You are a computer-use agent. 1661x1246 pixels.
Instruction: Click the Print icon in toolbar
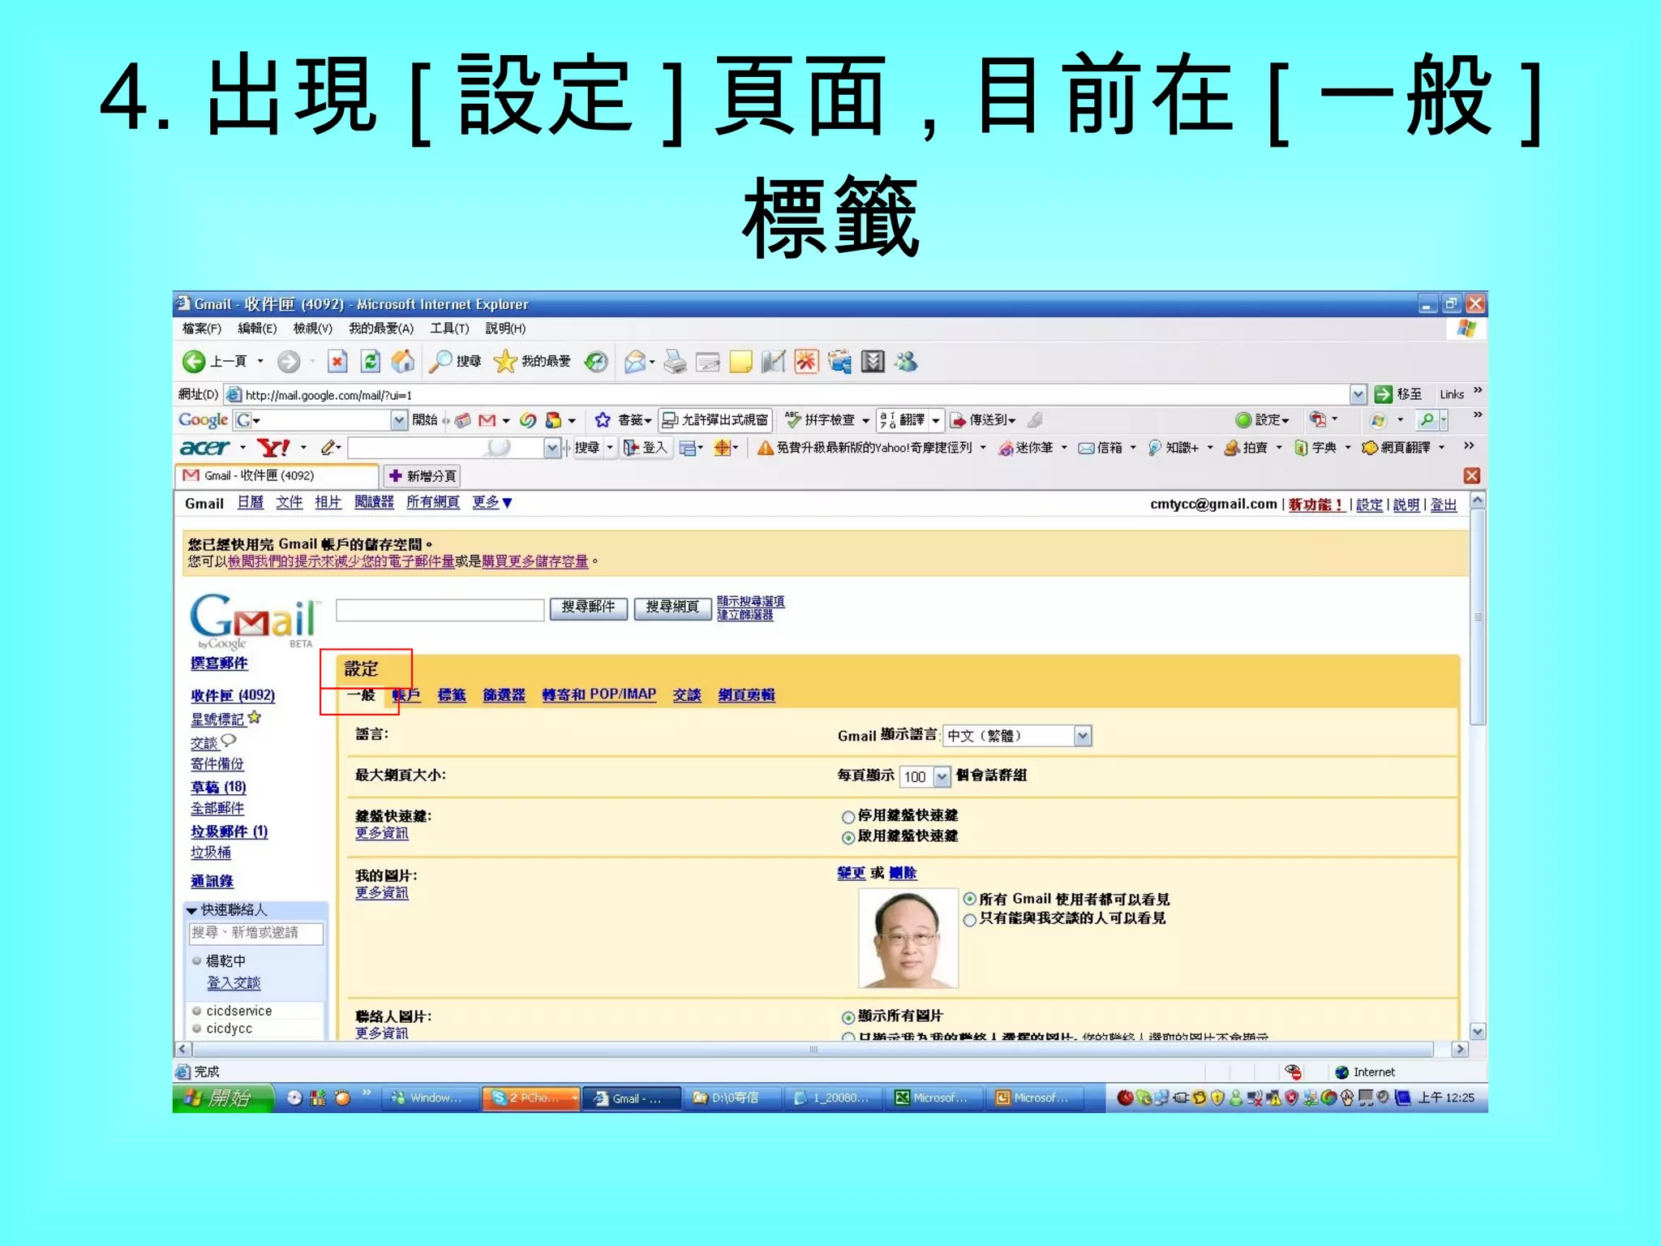coord(675,362)
